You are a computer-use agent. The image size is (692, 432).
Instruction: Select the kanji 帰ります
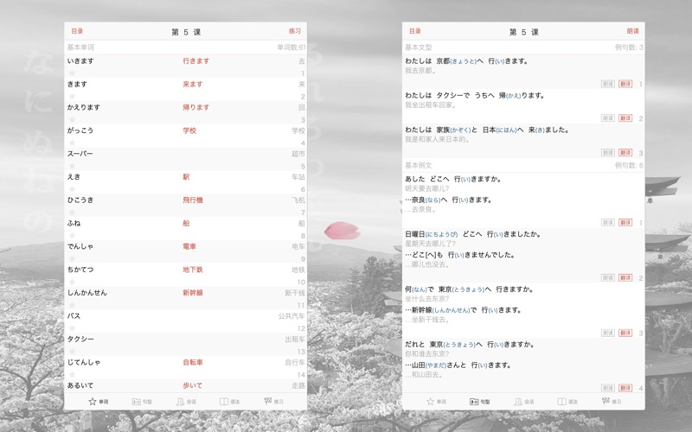tap(196, 107)
